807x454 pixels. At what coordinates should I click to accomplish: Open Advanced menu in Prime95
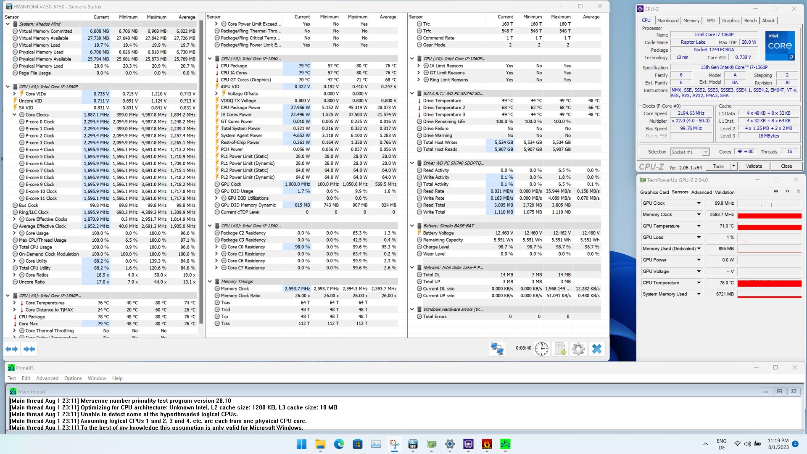[47, 378]
